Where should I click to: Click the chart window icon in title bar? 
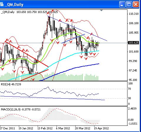pos(1,4)
